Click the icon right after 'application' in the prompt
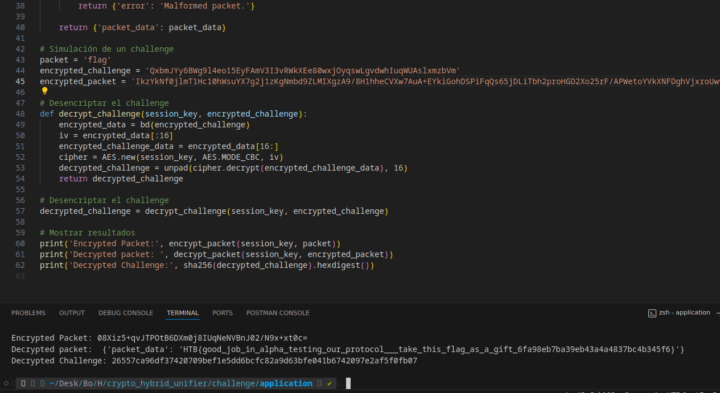Viewport: 720px width, 393px height. (x=319, y=383)
